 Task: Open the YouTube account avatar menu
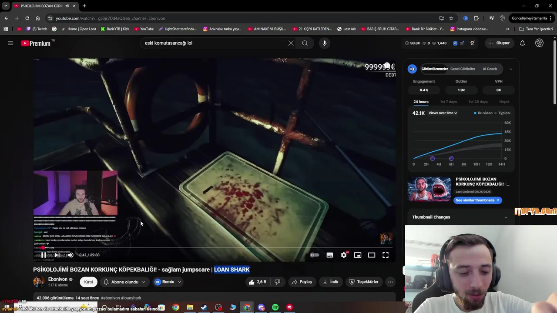click(539, 43)
